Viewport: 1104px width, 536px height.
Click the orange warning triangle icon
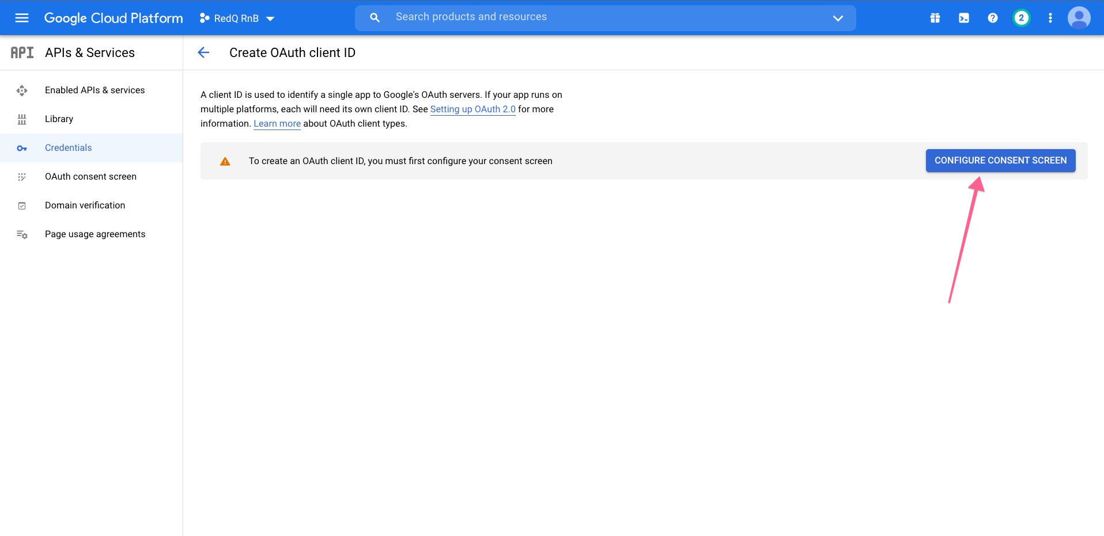click(225, 161)
